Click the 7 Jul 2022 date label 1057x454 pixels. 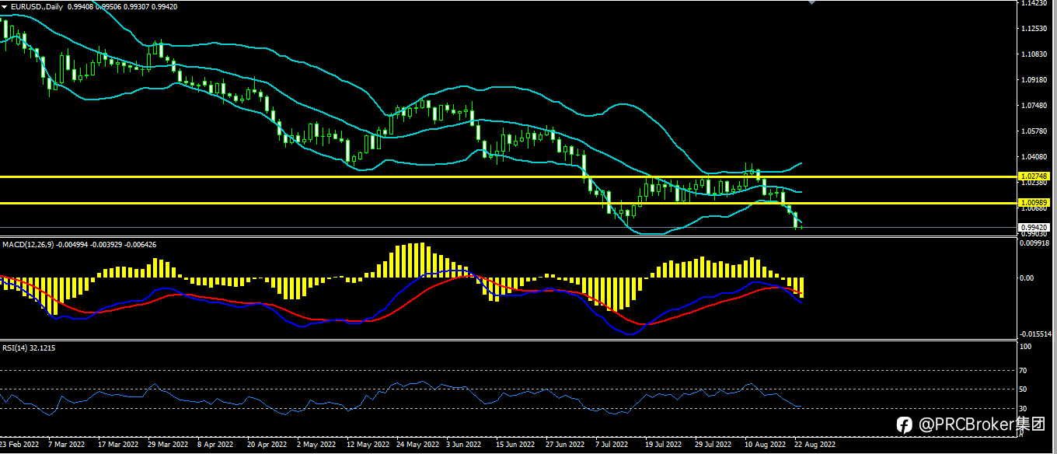(x=612, y=445)
